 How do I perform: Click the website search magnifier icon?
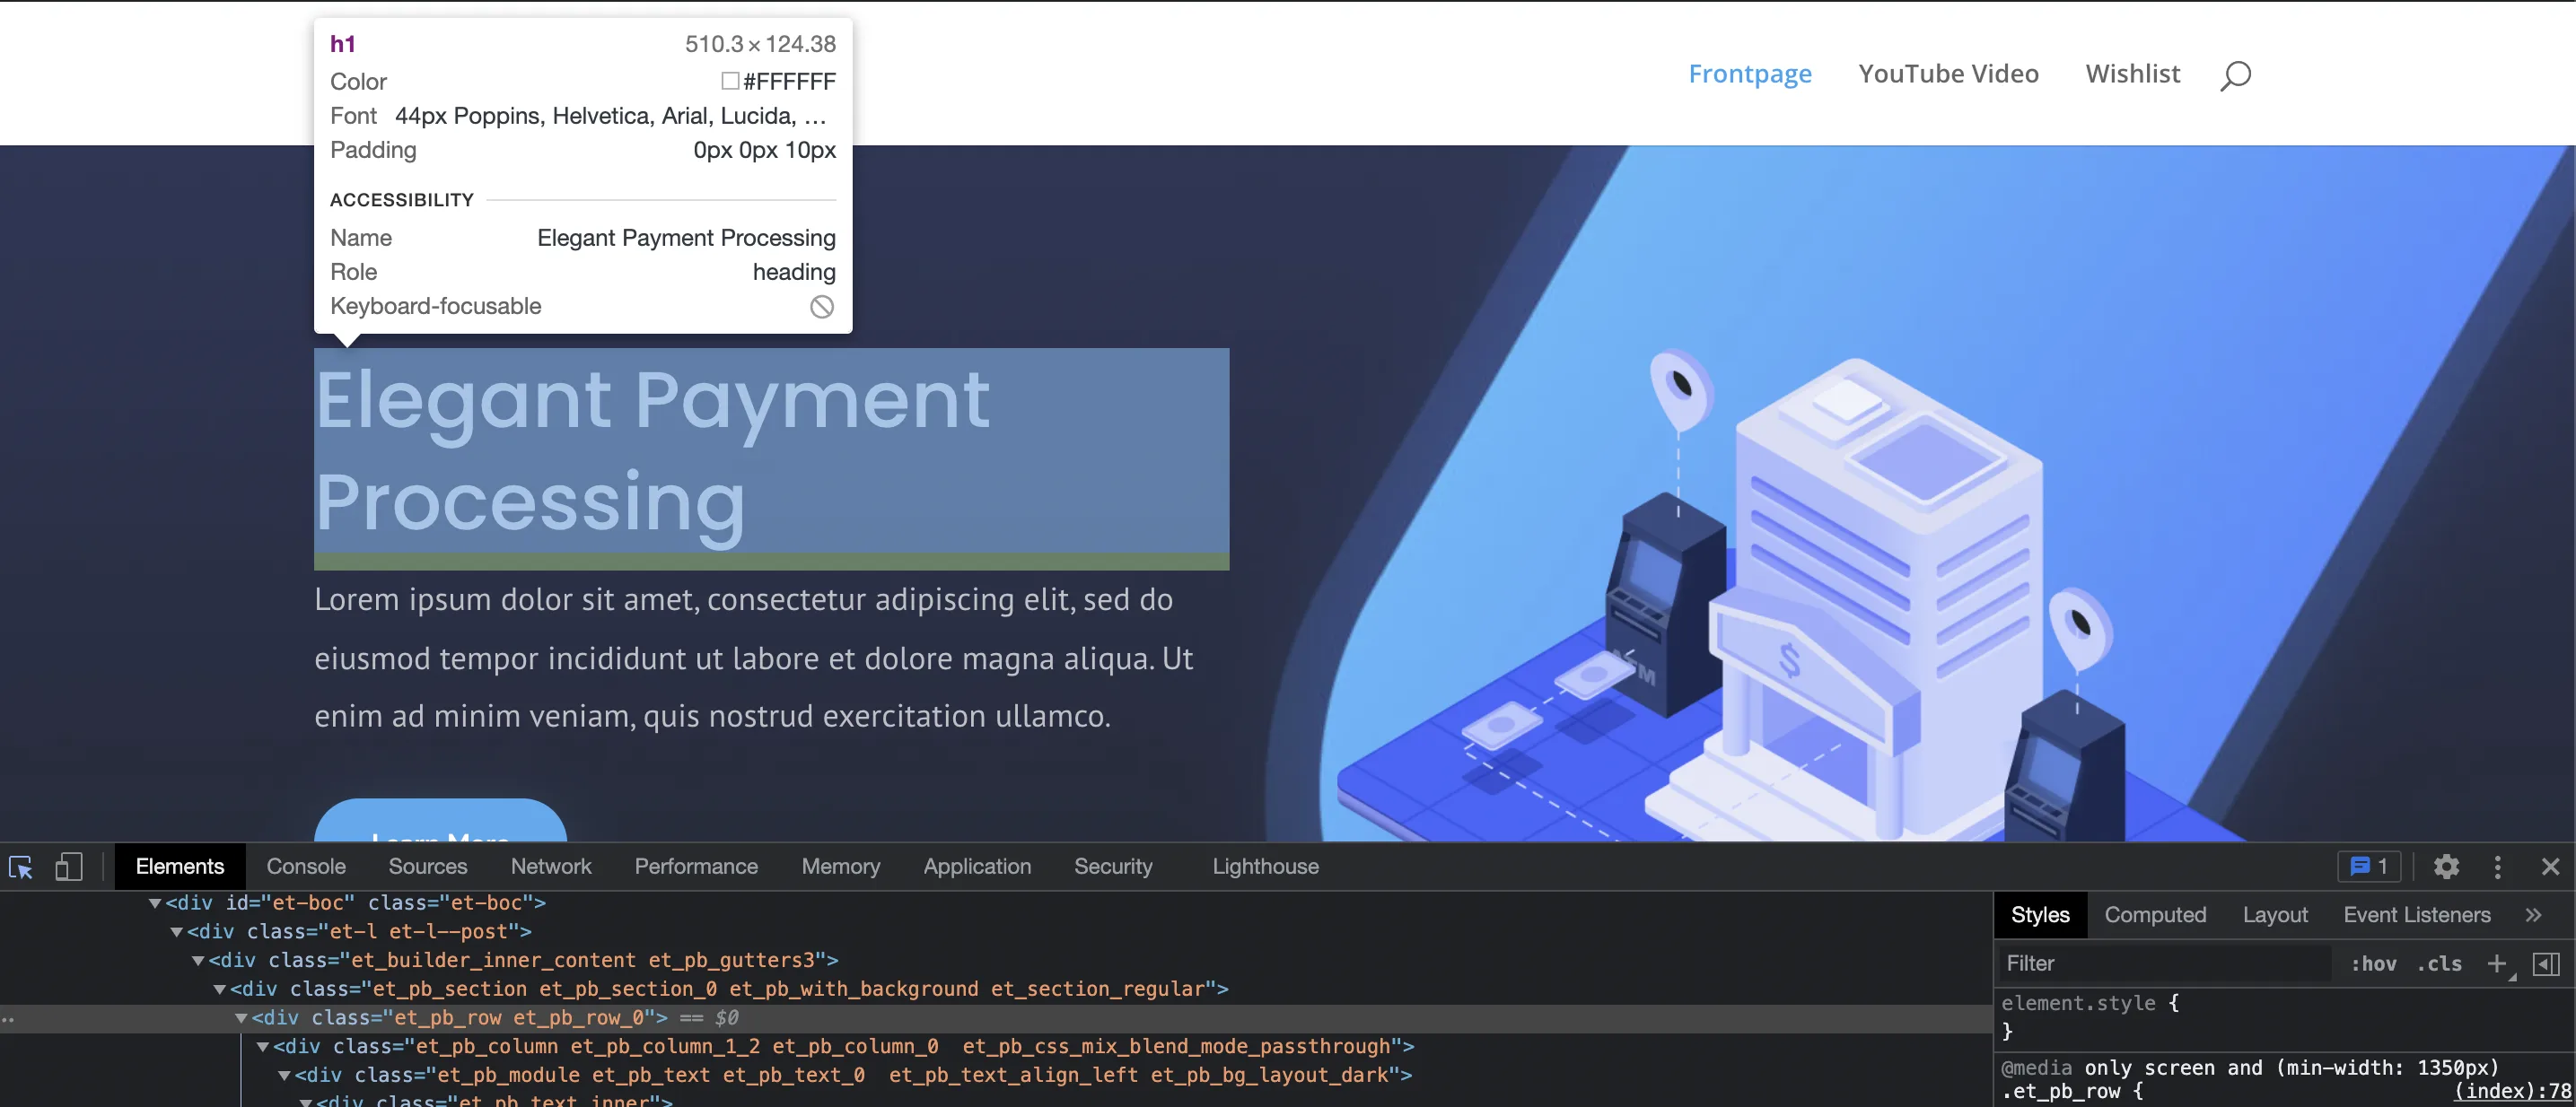tap(2235, 75)
